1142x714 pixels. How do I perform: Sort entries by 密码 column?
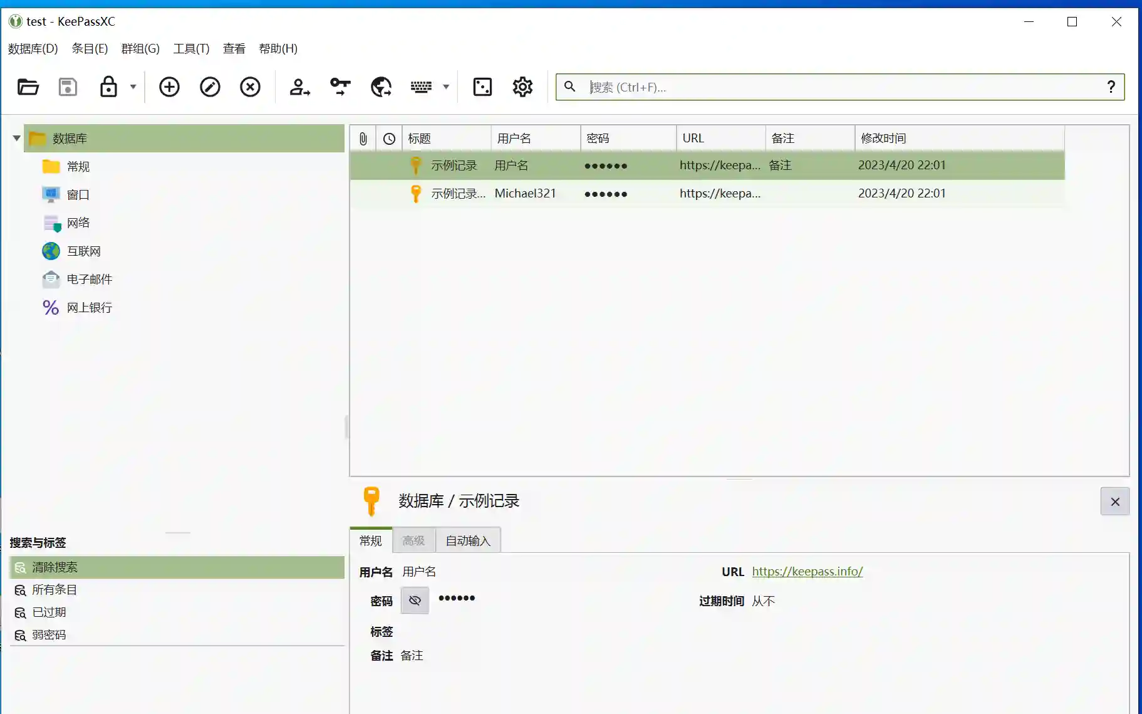628,138
